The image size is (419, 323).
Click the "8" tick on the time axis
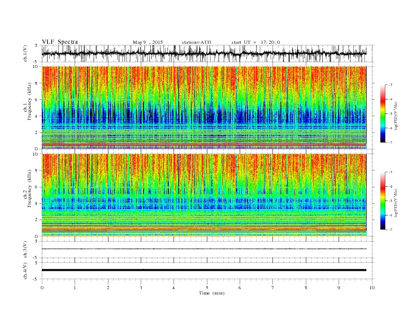(x=306, y=288)
